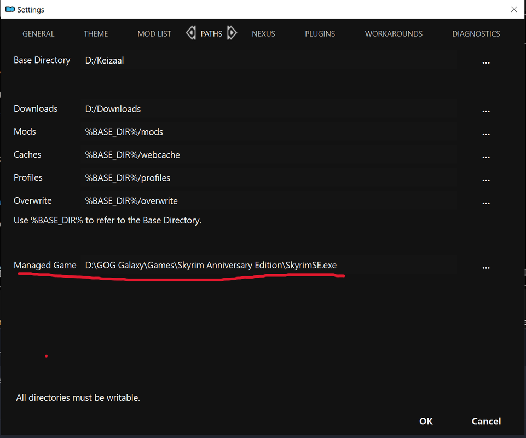Edit the Caches webcache path field
Image resolution: width=526 pixels, height=438 pixels.
click(x=268, y=155)
